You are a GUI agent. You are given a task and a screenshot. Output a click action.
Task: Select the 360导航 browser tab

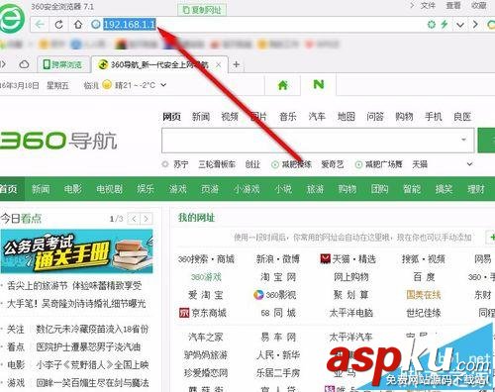(x=159, y=65)
